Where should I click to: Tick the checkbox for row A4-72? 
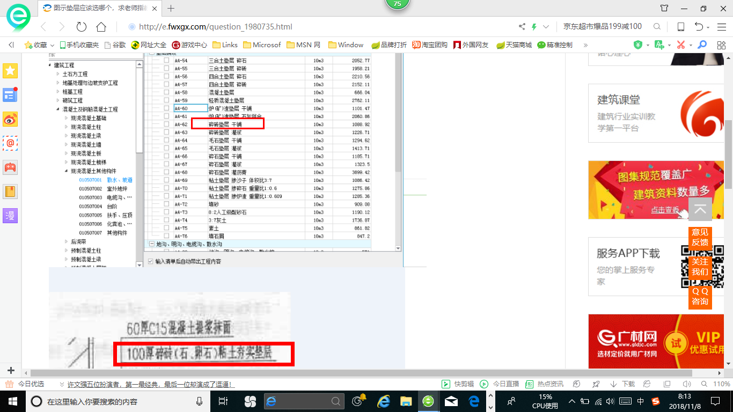(x=166, y=204)
